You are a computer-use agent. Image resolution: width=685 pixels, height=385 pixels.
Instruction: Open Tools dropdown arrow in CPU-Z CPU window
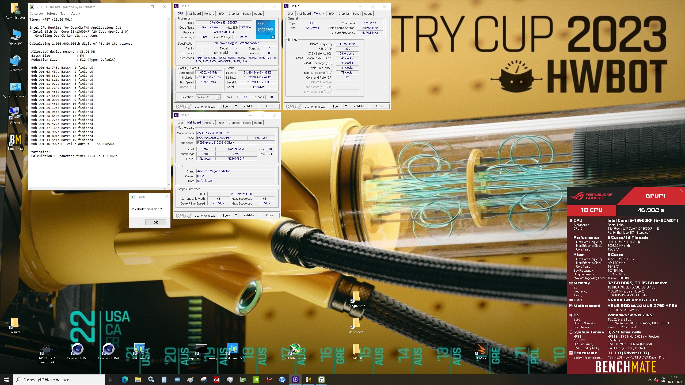[x=236, y=106]
